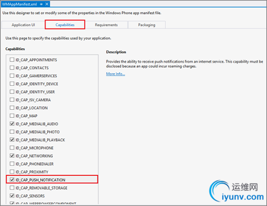Check ID_CAP_IDENTITY_USER box
This screenshot has width=267, height=206.
(x=12, y=92)
